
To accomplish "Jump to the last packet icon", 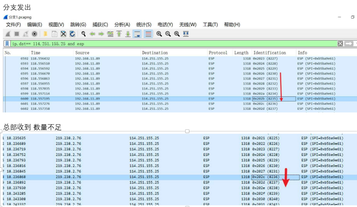I will (x=128, y=34).
